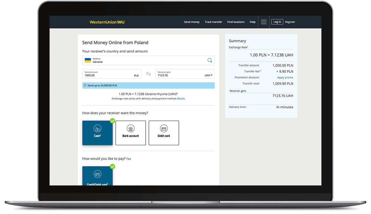Screen dimensions: 371x214
Task: Open the UAH currency dropdown
Action: 209,75
